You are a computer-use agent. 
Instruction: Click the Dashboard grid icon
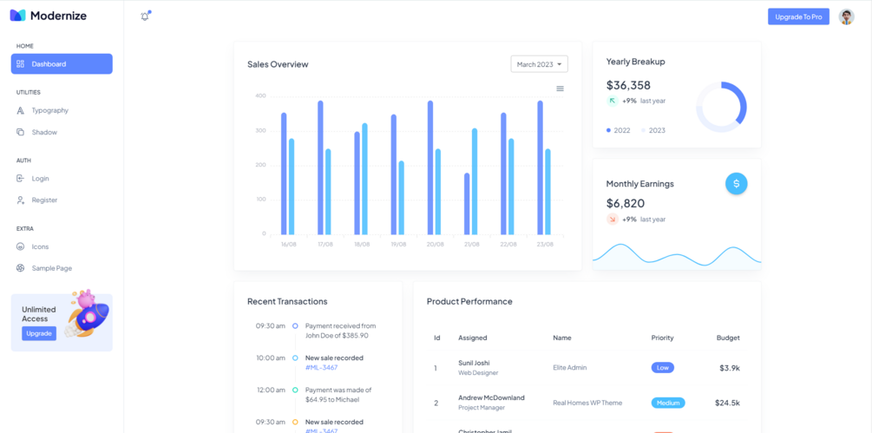click(x=21, y=64)
